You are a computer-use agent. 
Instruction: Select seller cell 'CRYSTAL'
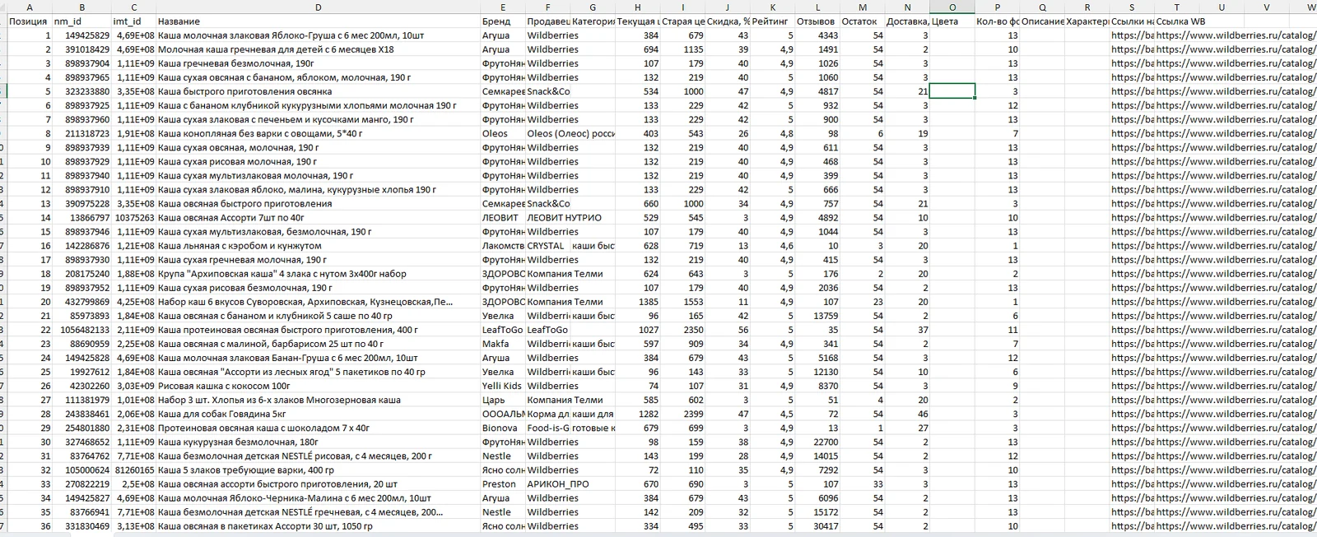548,246
